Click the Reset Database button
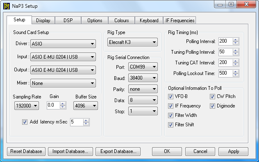The height and width of the screenshot is (162, 259). (x=26, y=151)
